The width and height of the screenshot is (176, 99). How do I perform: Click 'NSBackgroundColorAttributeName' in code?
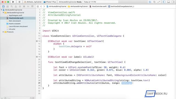[x=135, y=75]
